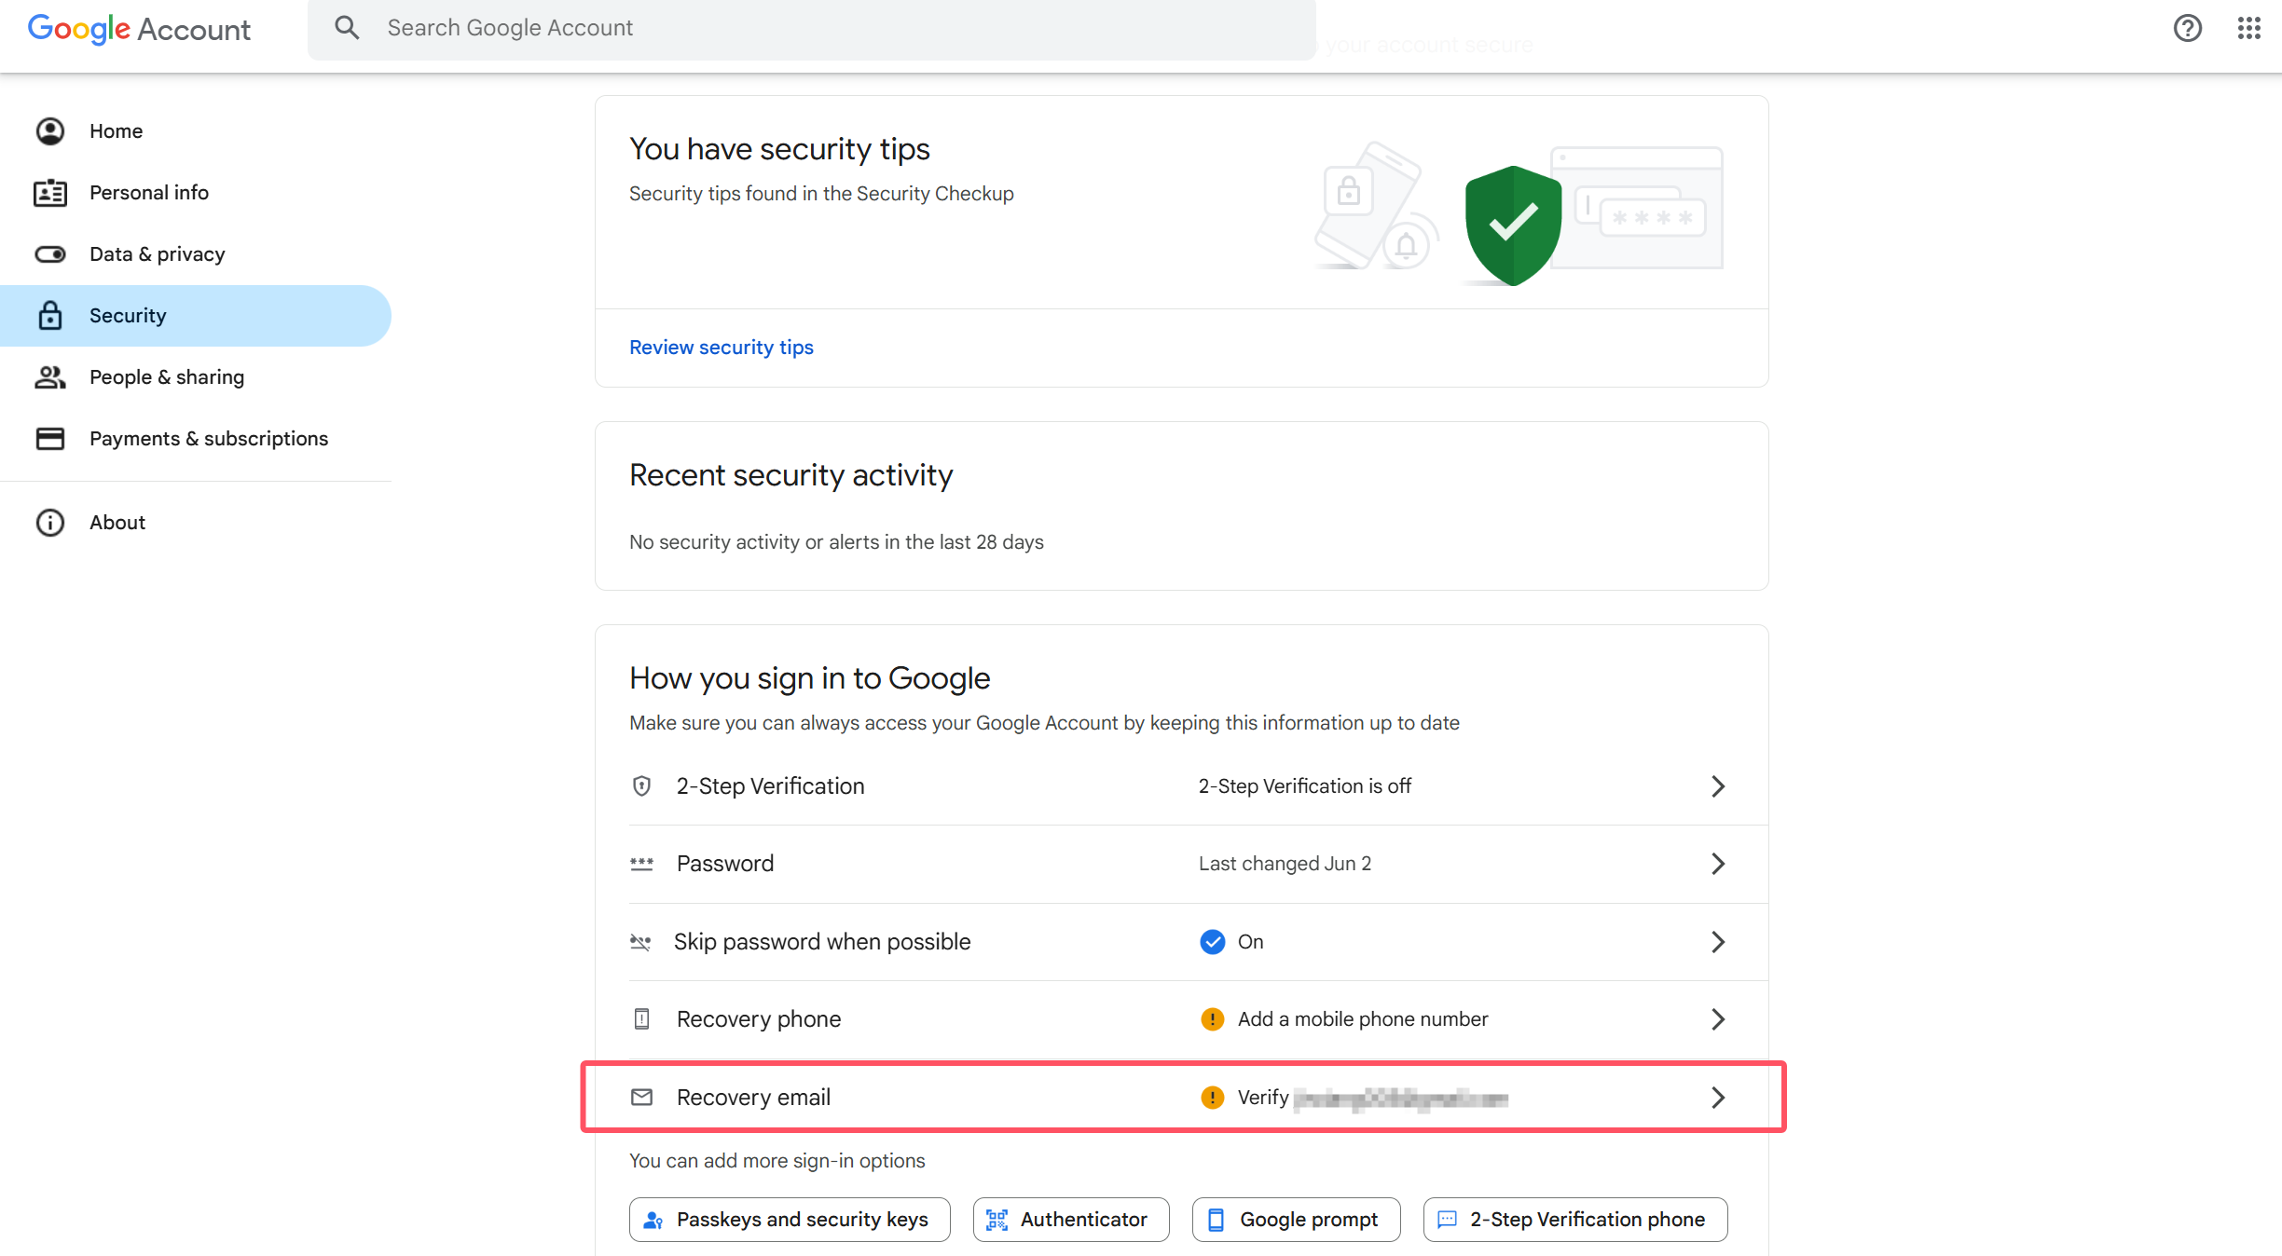The image size is (2282, 1256).
Task: Click the People & sharing icon
Action: (x=50, y=377)
